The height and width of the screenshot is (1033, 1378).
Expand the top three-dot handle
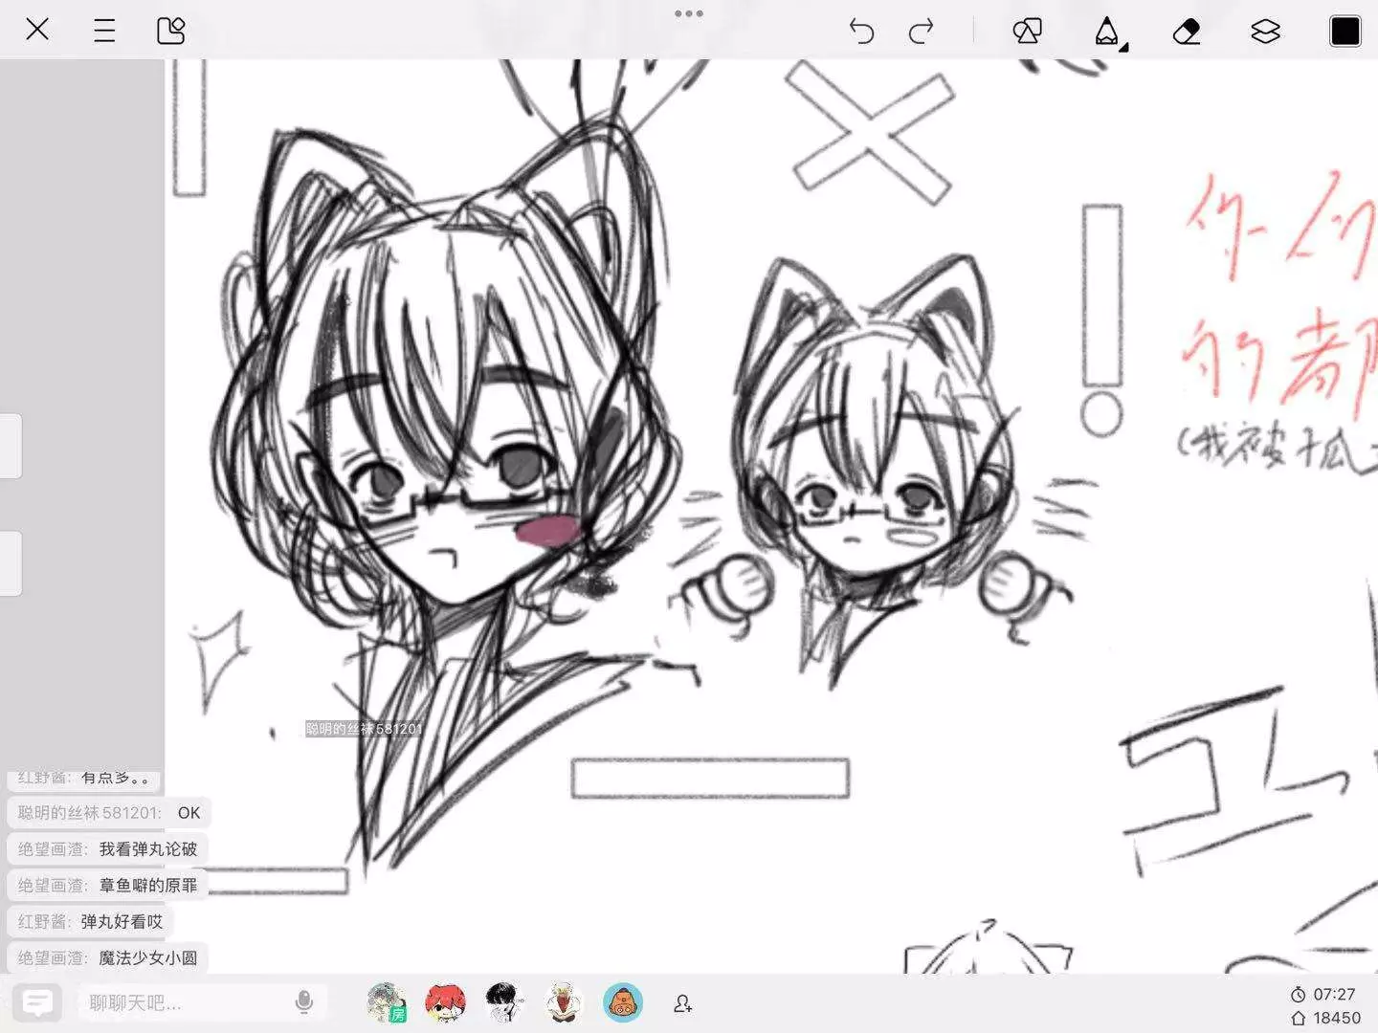click(x=689, y=13)
